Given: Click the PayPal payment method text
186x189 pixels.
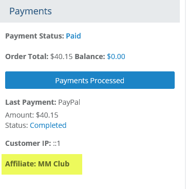Looking at the screenshot, I should [69, 102].
